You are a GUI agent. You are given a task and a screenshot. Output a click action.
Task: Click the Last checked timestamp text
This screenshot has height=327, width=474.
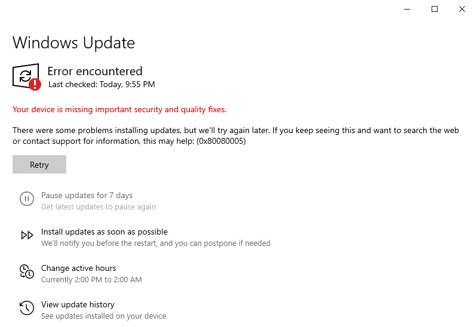101,85
